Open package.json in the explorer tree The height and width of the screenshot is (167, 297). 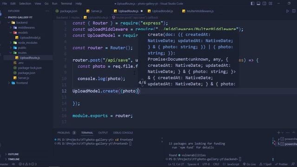pos(26,73)
